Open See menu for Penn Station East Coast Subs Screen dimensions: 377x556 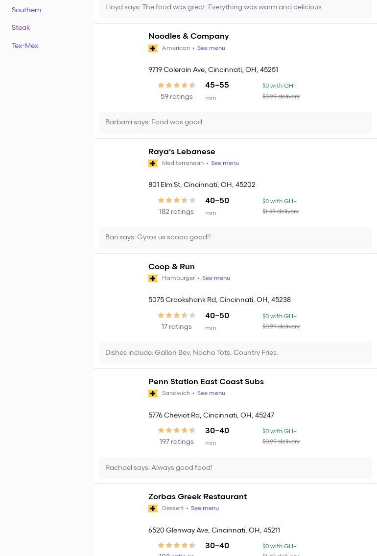211,394
